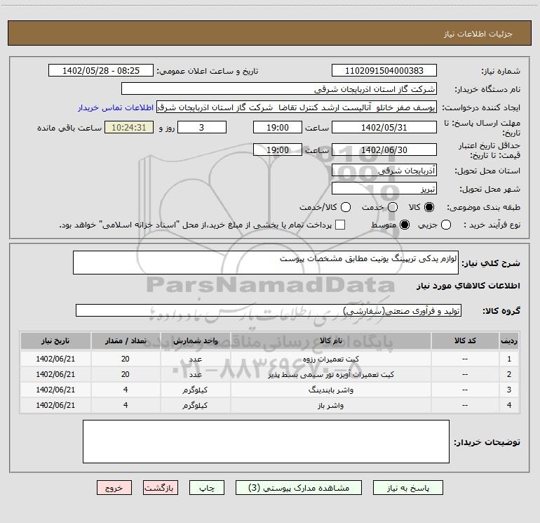
Task: Click the announcement date field 1402/05/28 - 08:25
Action: click(101, 71)
